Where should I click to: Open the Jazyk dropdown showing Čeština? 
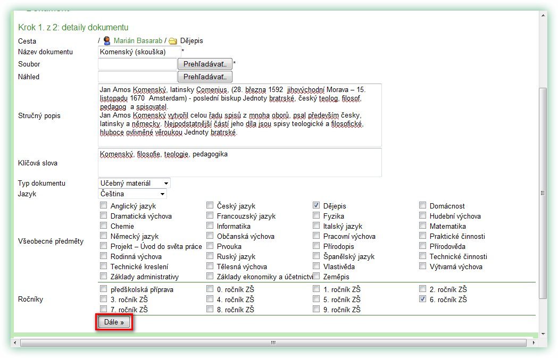[132, 194]
